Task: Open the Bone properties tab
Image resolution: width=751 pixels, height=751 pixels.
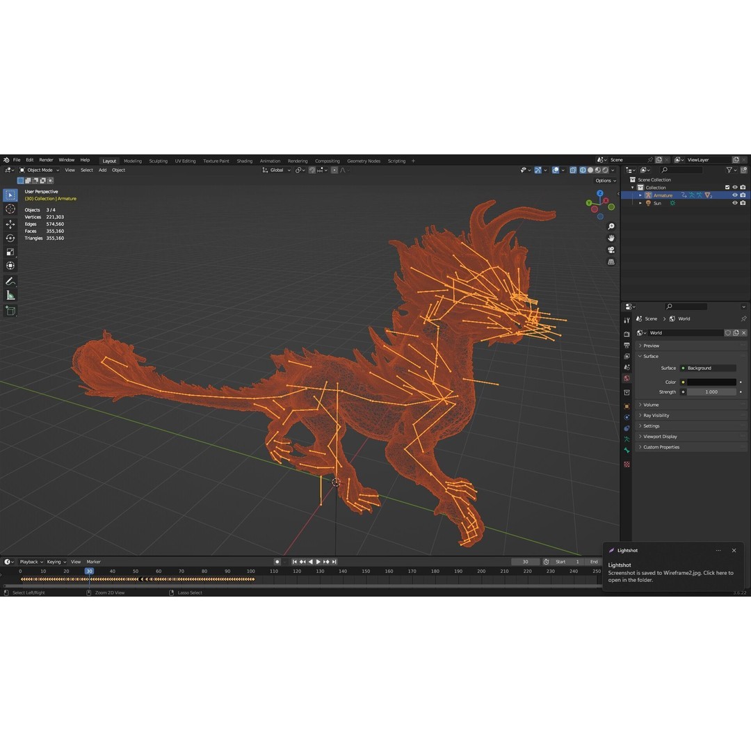Action: coord(627,450)
